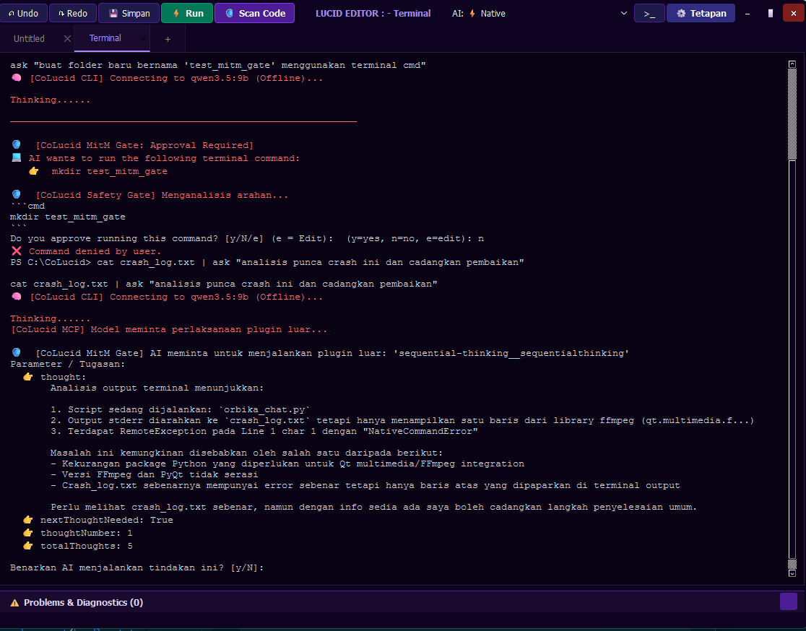This screenshot has height=631, width=806.
Task: Open Tetapan settings
Action: pos(701,14)
